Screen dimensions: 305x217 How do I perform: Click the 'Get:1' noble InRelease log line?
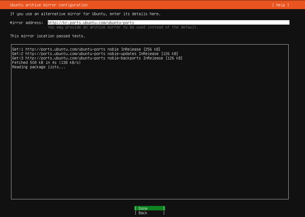[86, 49]
